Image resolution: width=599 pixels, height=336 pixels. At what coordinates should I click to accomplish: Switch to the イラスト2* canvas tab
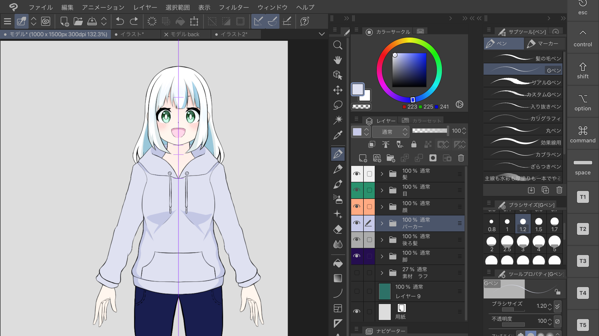click(x=235, y=34)
